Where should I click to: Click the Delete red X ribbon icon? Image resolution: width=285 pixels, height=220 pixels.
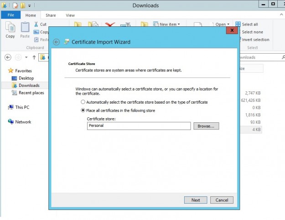[x=110, y=25]
